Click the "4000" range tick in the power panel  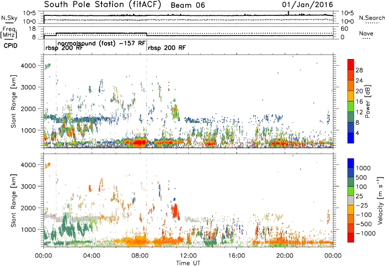click(28, 66)
